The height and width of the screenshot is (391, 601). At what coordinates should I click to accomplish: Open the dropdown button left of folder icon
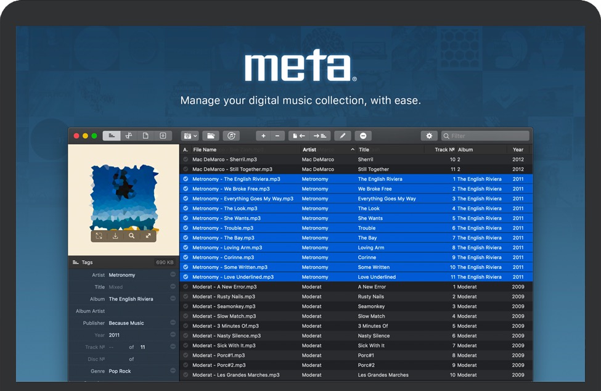pos(190,136)
